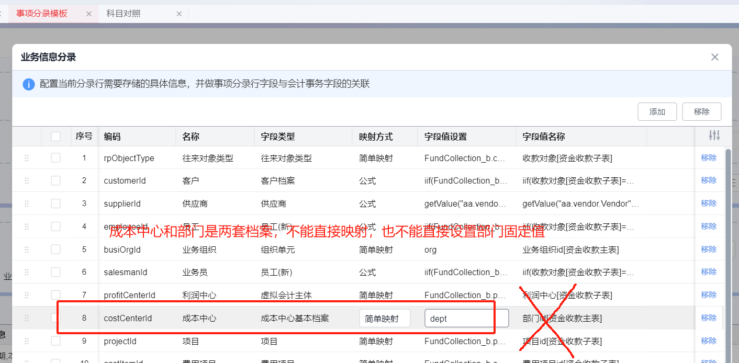Close the 事项分录模板 tab
This screenshot has height=363, width=739.
88,14
